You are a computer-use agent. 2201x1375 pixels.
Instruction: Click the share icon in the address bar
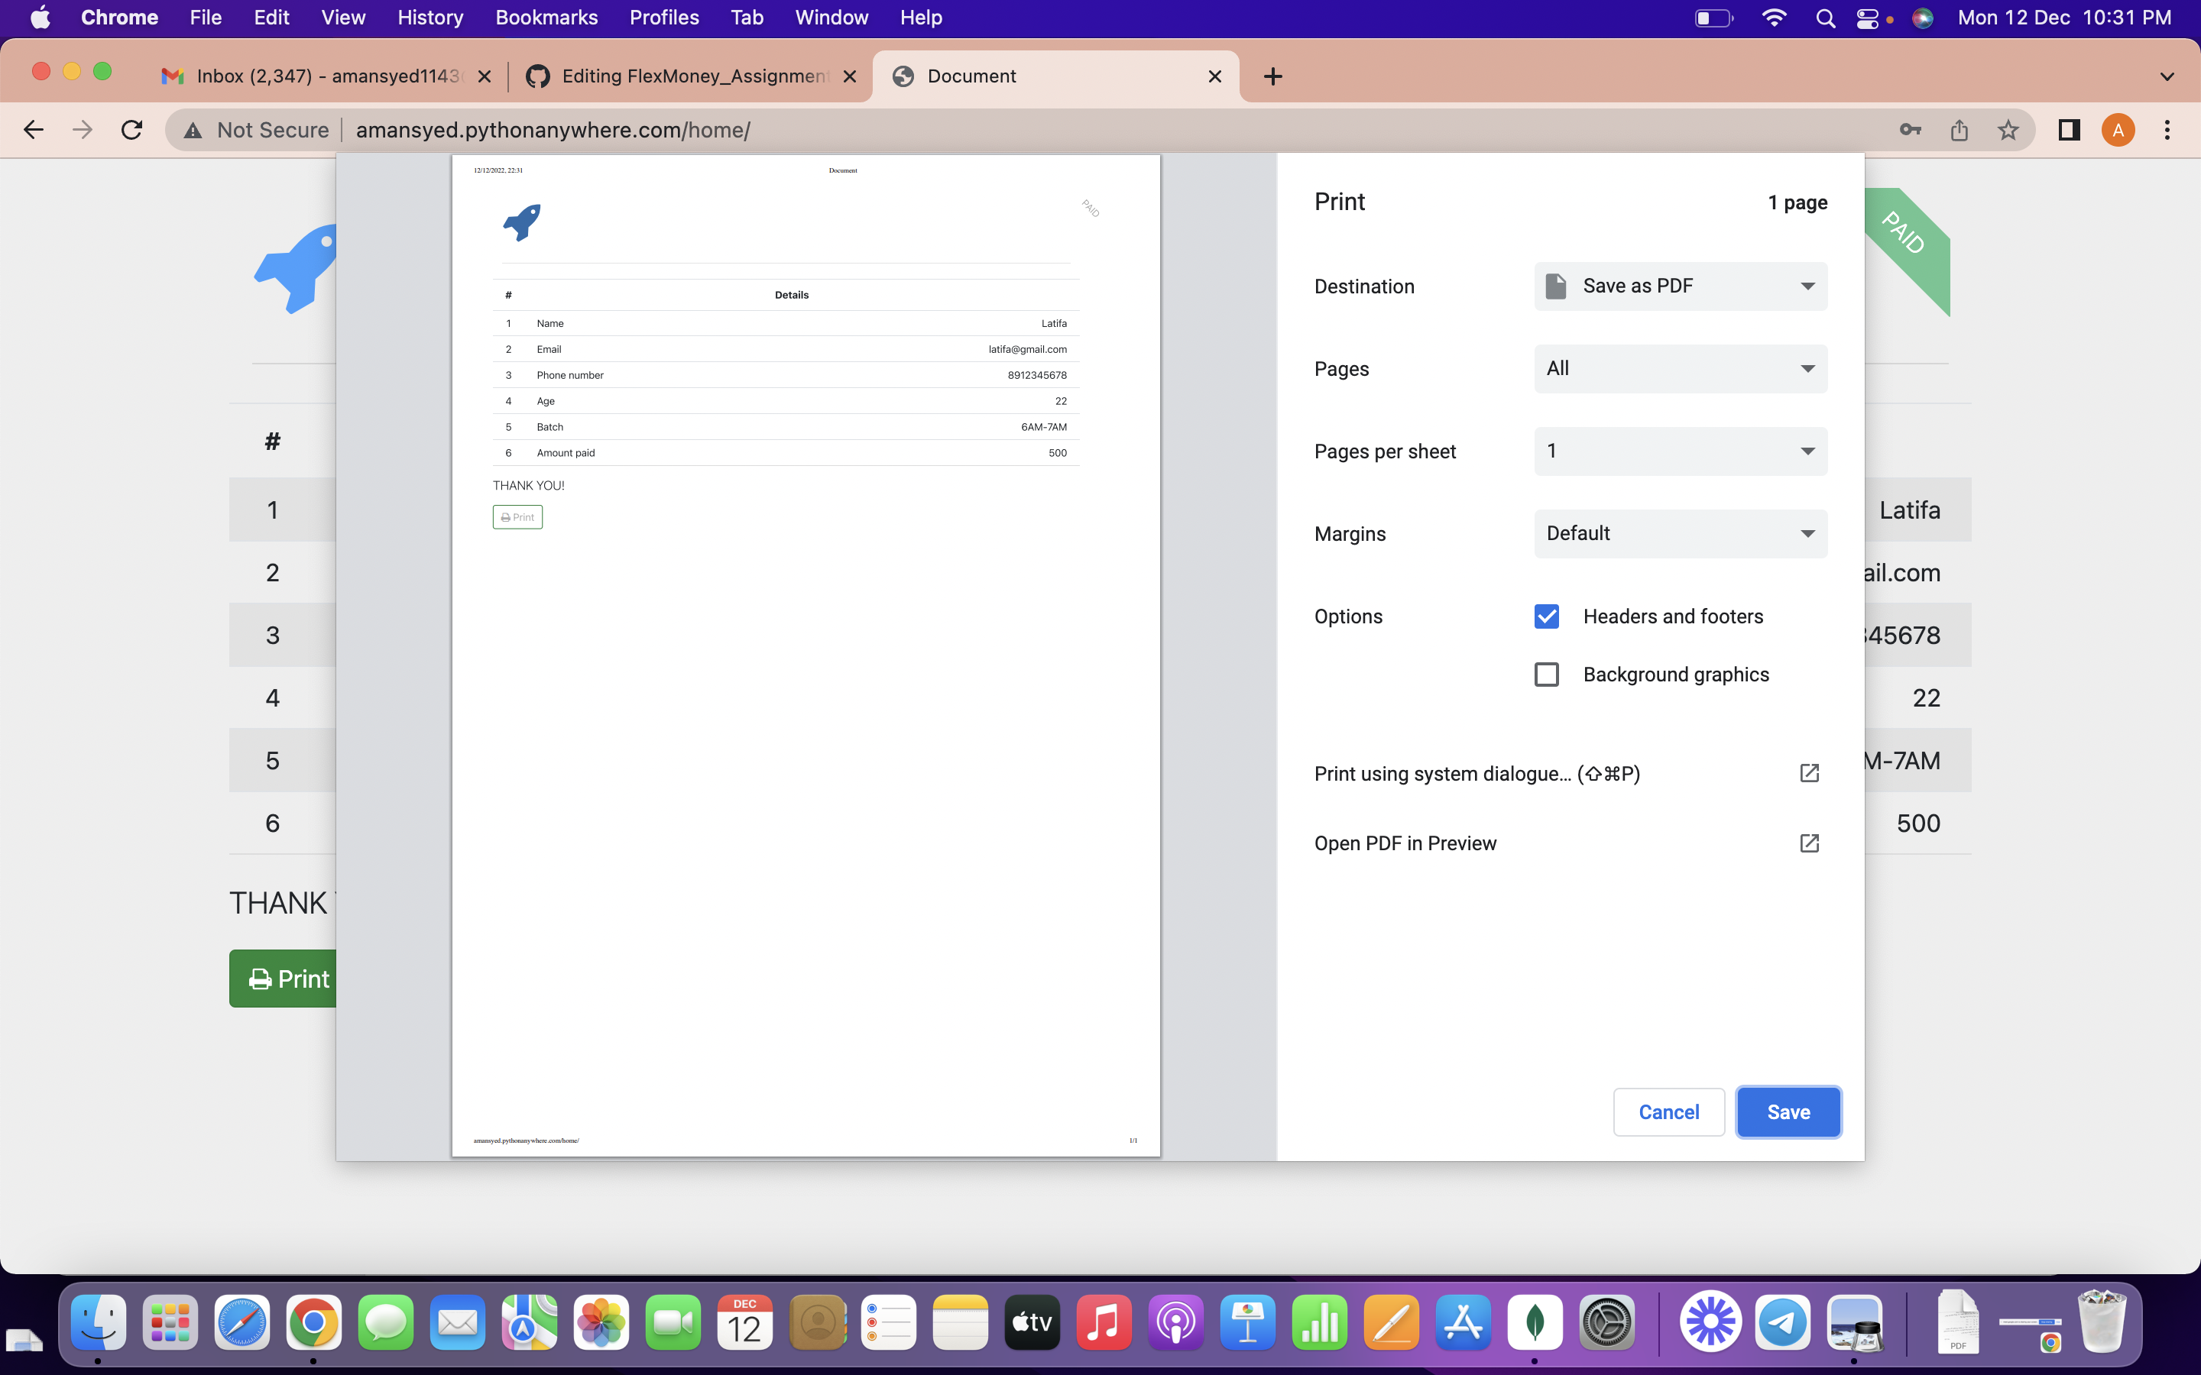pyautogui.click(x=1959, y=130)
